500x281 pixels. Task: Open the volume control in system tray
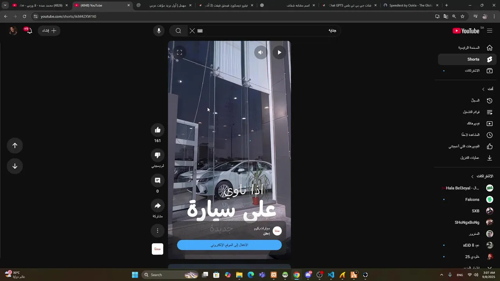(x=476, y=275)
